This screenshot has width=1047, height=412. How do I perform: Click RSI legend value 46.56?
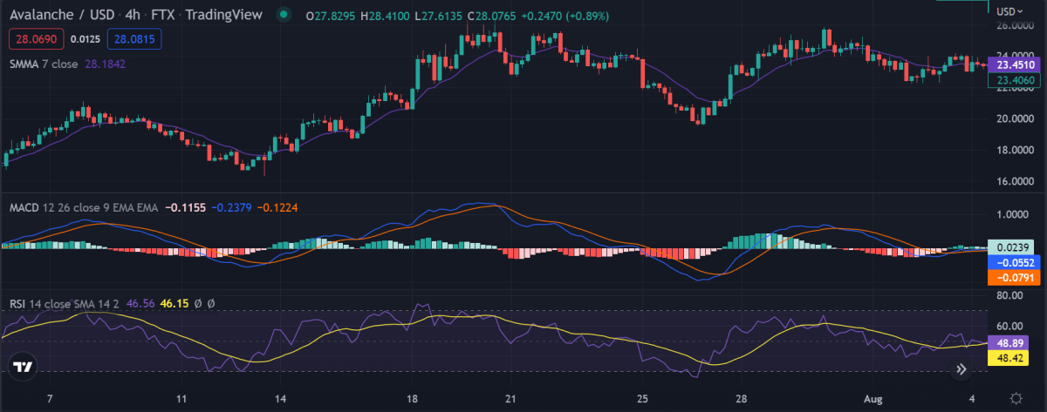[x=140, y=303]
